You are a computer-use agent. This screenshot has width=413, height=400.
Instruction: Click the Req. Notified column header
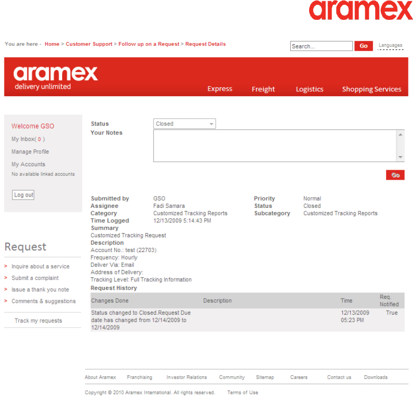(x=389, y=301)
